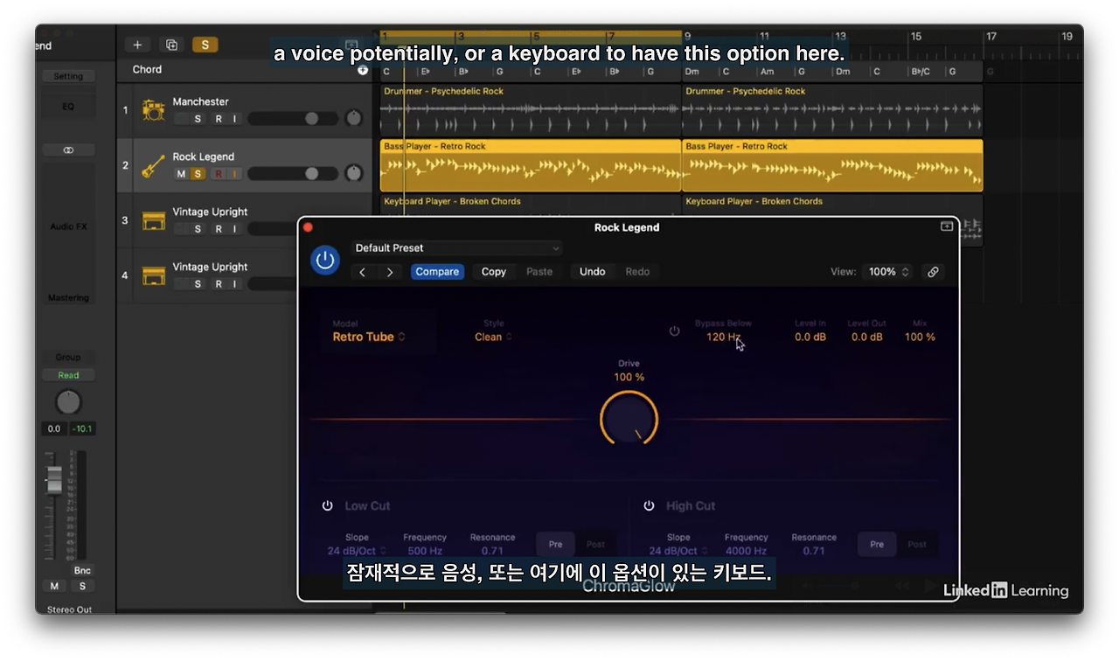Click the Compare button
1119x661 pixels.
(437, 272)
